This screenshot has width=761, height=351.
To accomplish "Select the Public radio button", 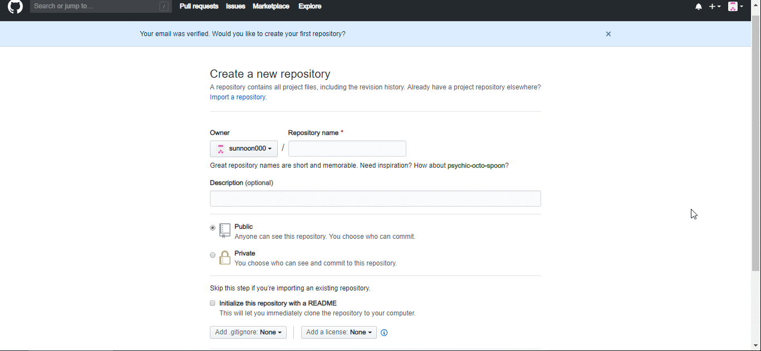I will [213, 228].
